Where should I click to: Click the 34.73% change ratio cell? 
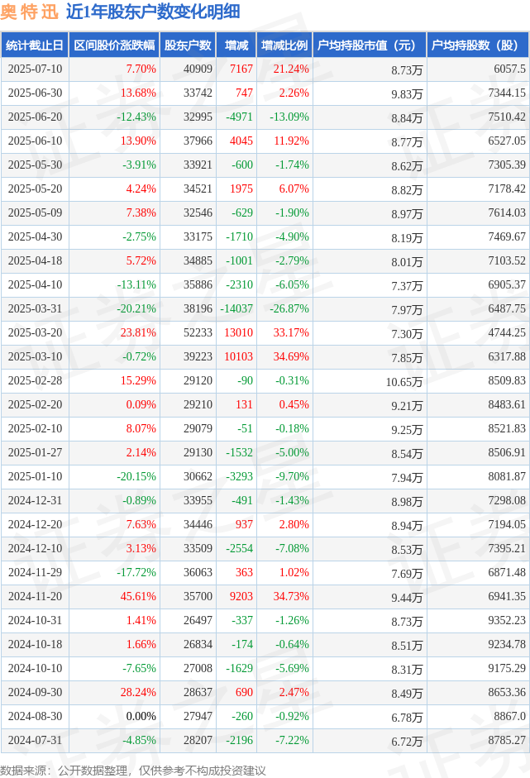(x=291, y=596)
